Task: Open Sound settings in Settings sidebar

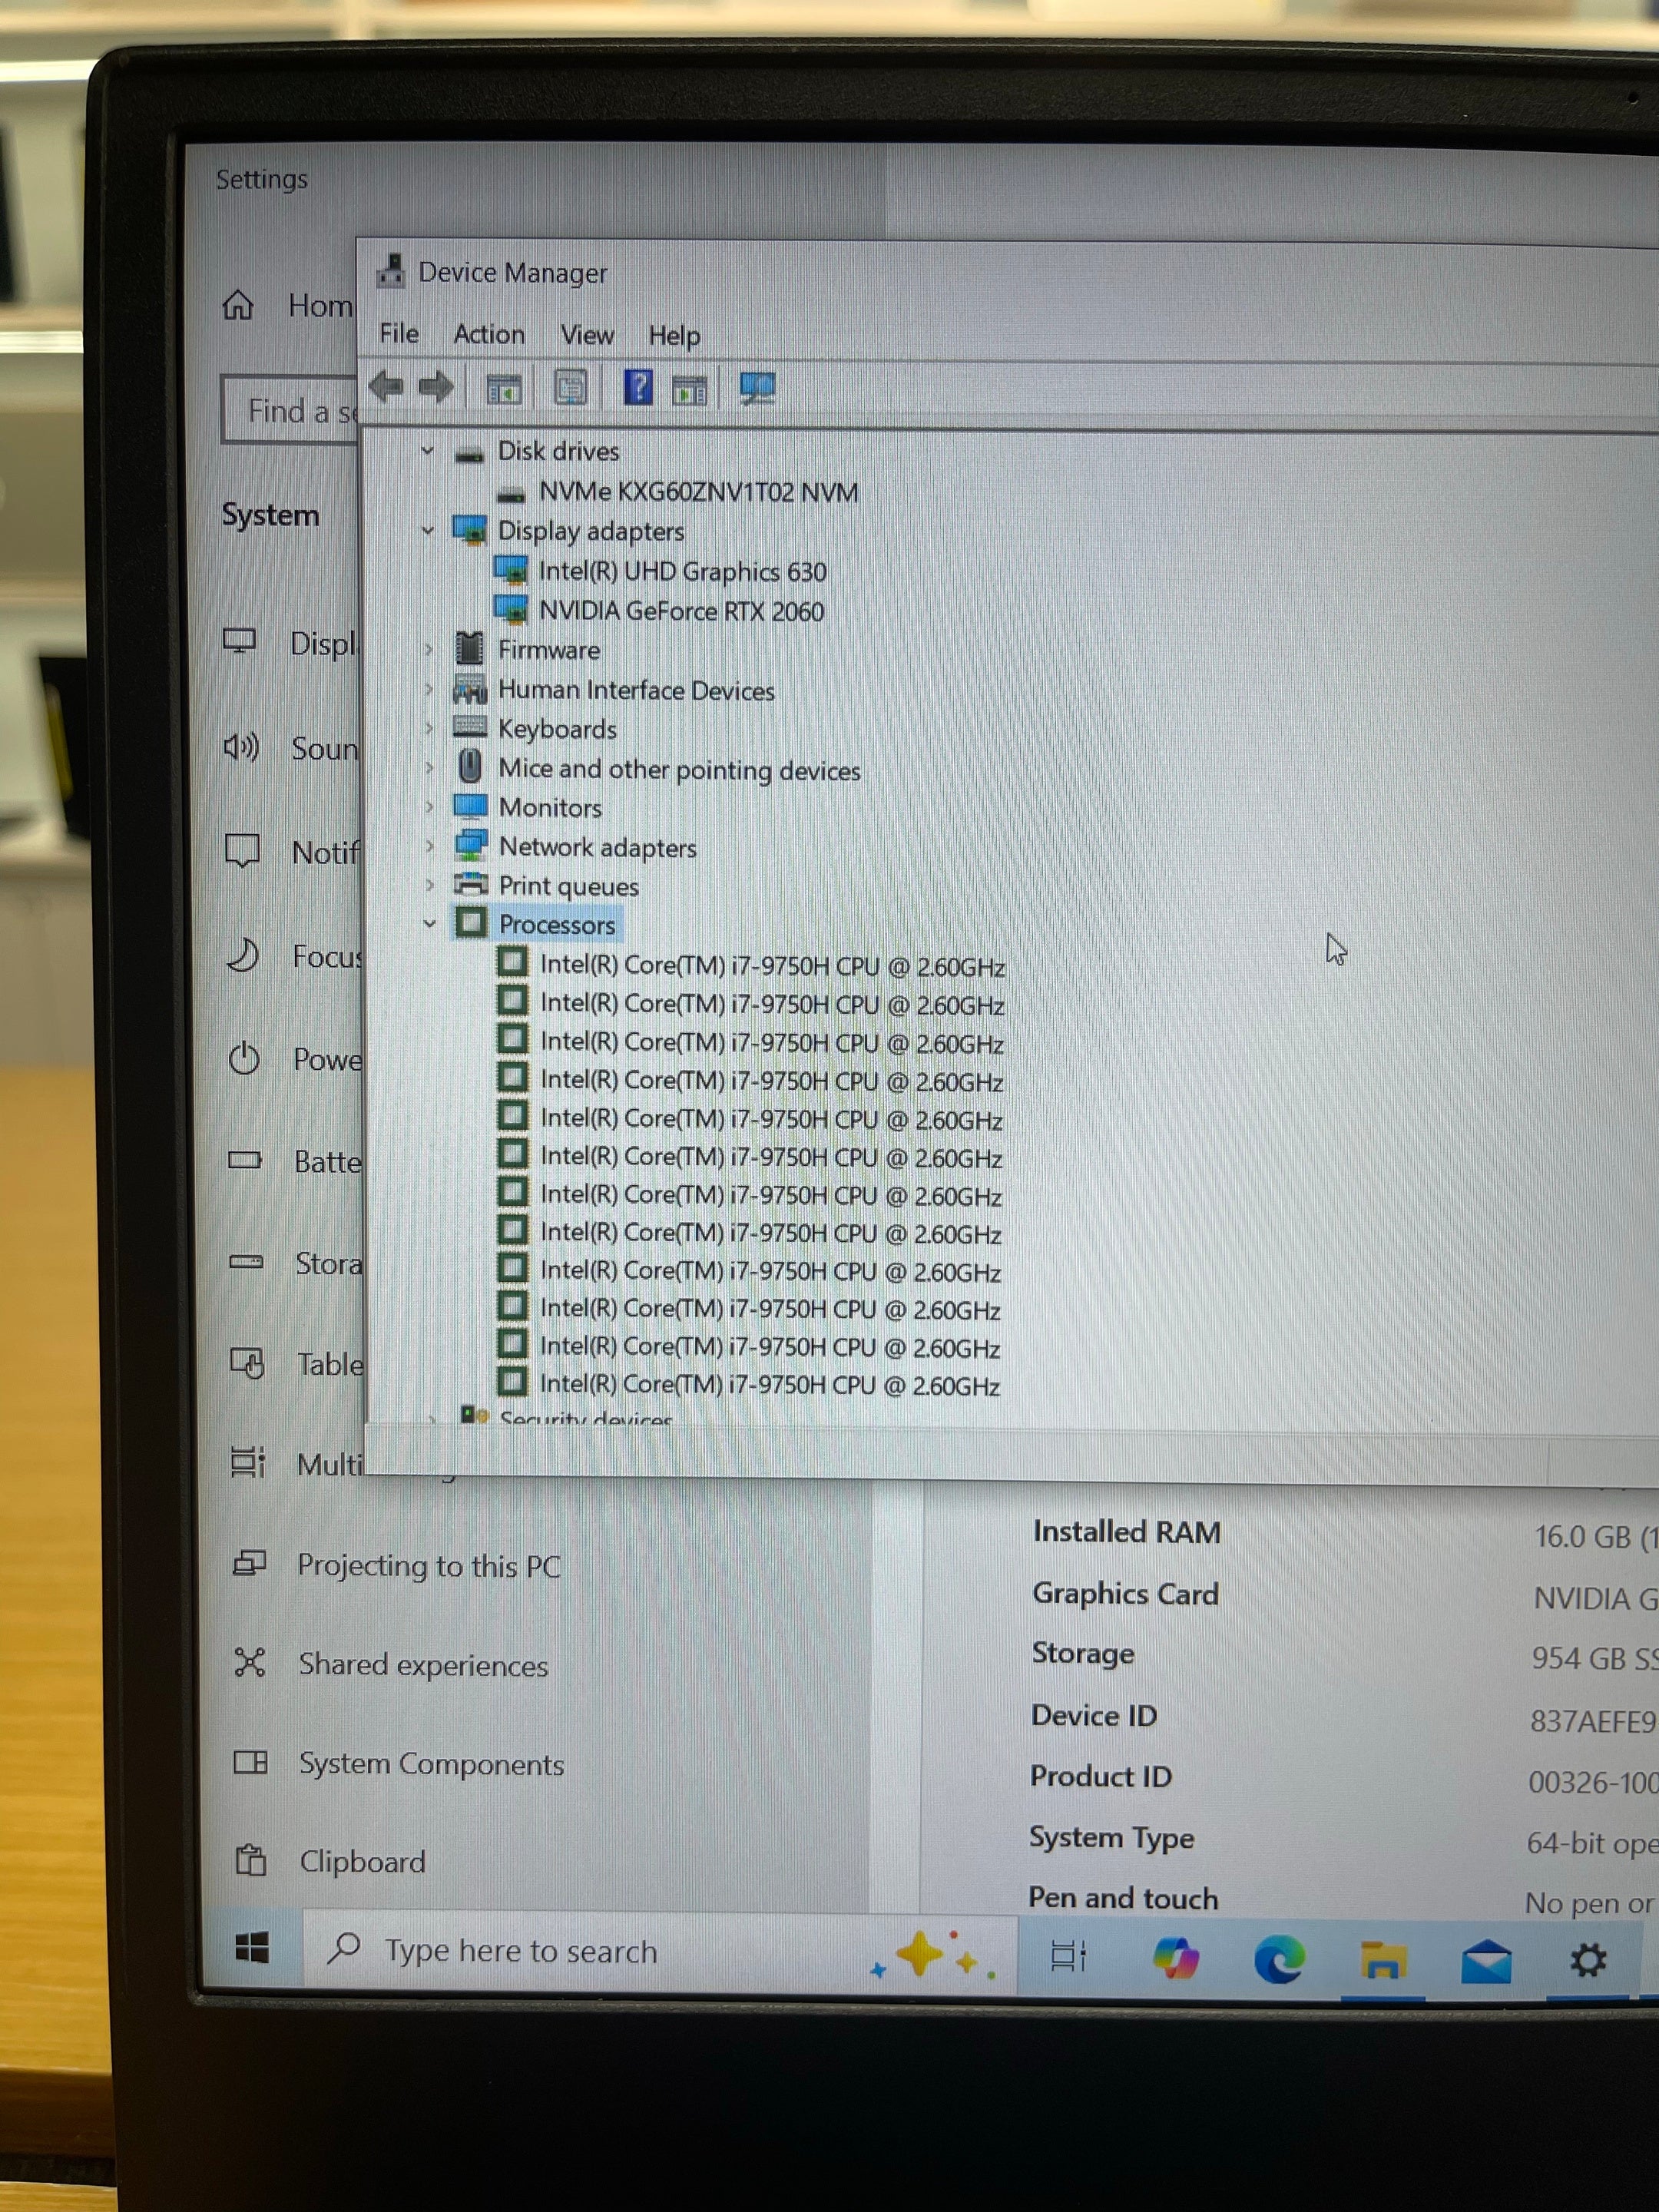Action: coord(291,747)
